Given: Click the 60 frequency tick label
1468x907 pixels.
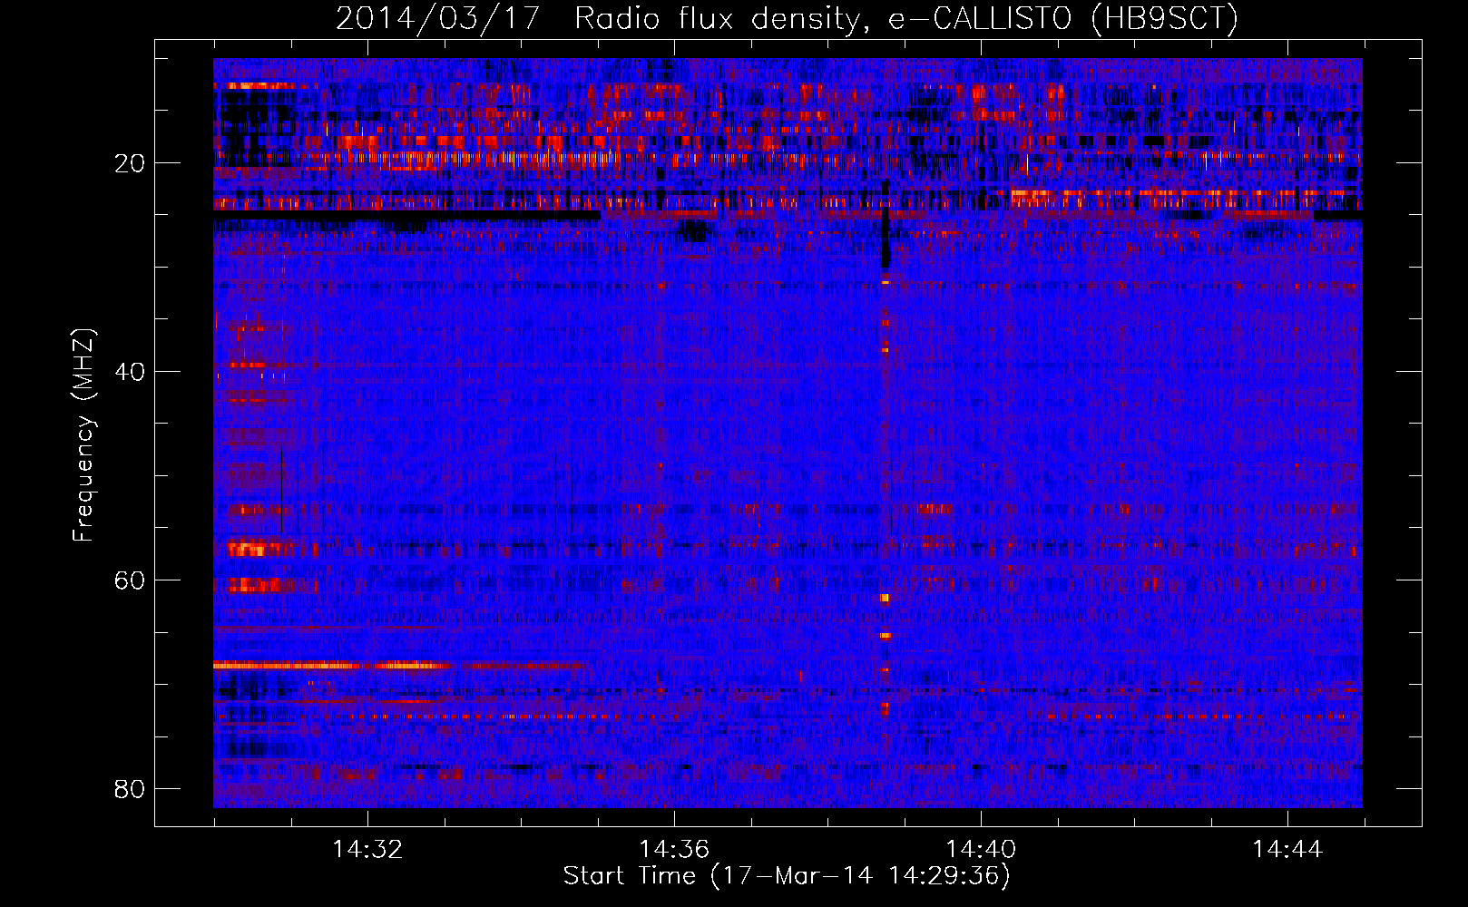Looking at the screenshot, I should point(130,580).
